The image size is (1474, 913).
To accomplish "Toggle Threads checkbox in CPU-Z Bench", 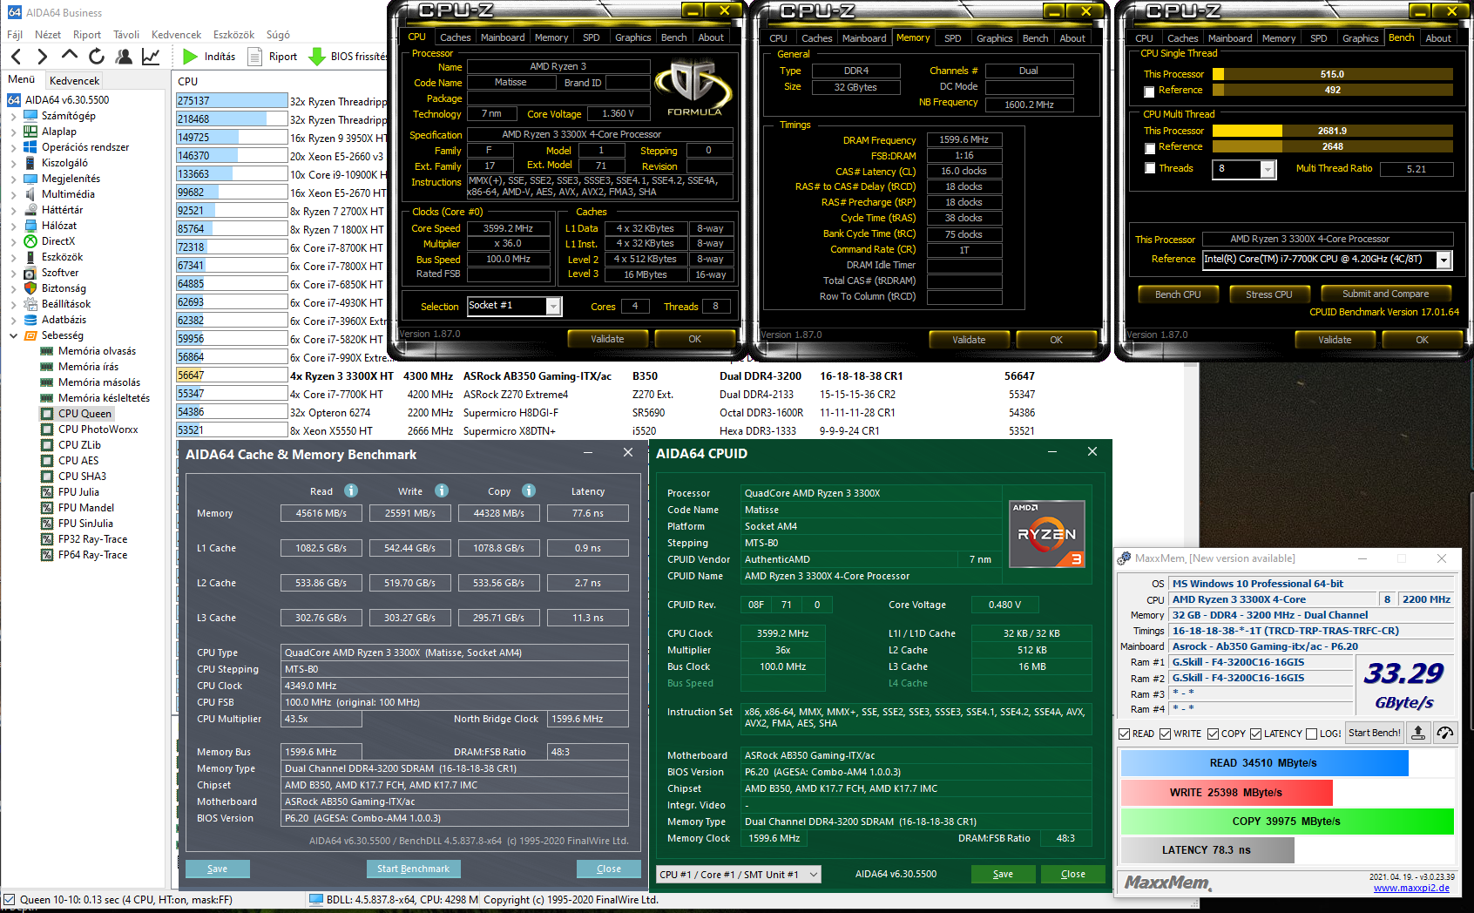I will 1150,168.
